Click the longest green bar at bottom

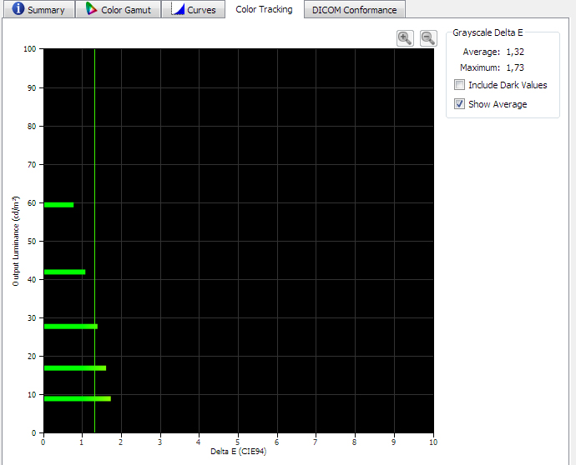[x=77, y=398]
